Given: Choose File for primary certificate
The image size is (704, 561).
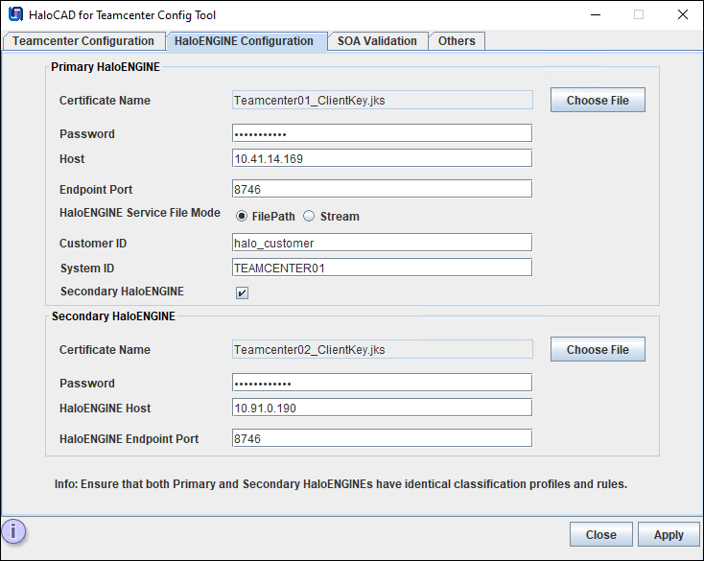Looking at the screenshot, I should coord(598,100).
